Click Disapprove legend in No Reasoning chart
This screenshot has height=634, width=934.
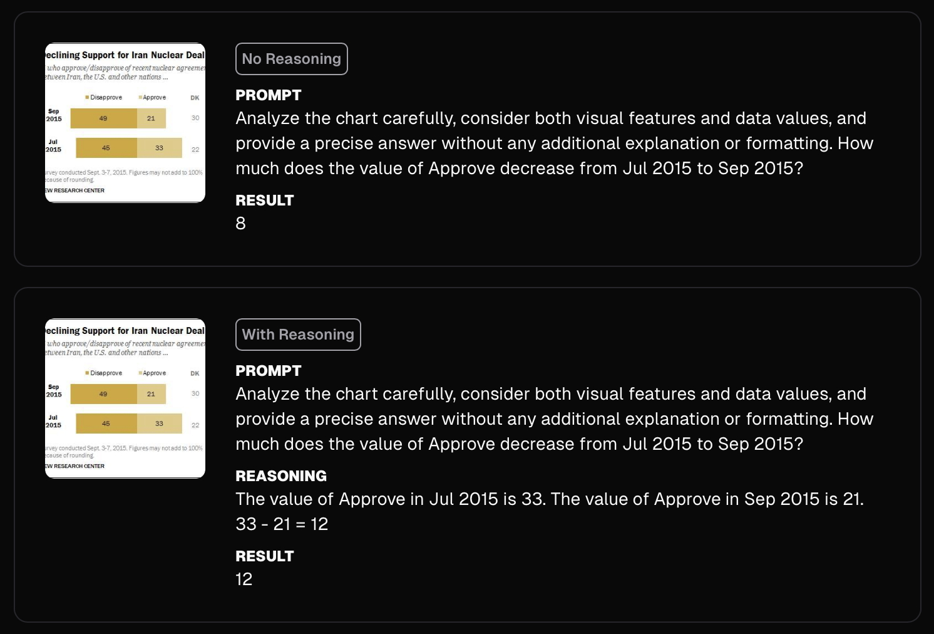[105, 98]
